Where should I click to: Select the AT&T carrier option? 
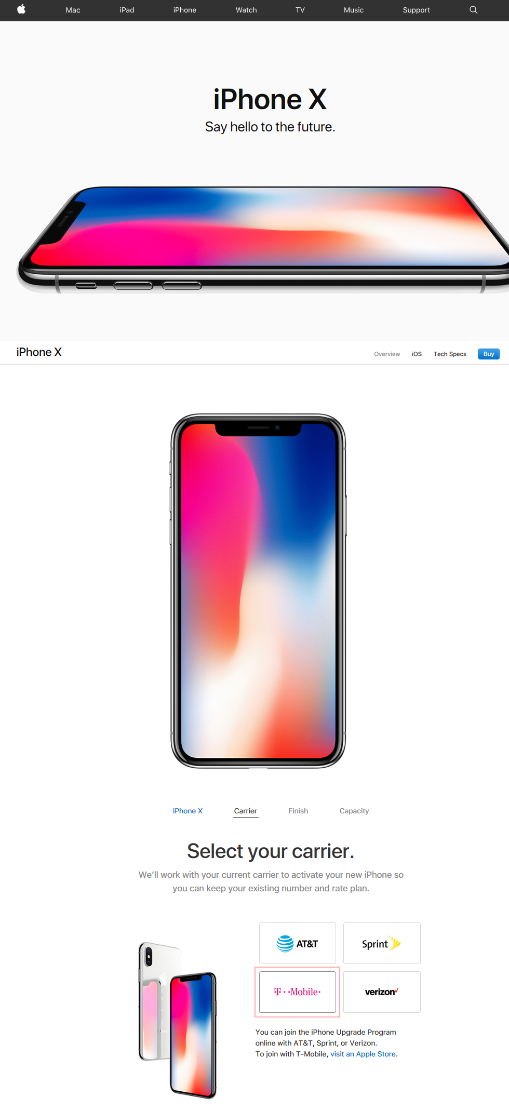(298, 943)
